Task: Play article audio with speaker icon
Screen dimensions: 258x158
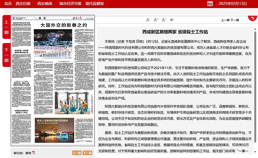Action: 172,20
